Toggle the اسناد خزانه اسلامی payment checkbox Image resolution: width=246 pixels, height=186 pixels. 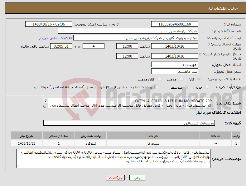tap(156, 86)
